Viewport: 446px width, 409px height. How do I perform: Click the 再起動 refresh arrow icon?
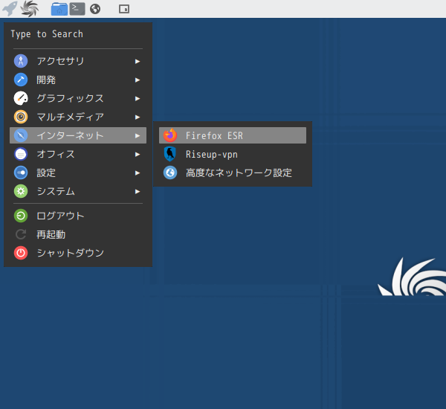[21, 234]
